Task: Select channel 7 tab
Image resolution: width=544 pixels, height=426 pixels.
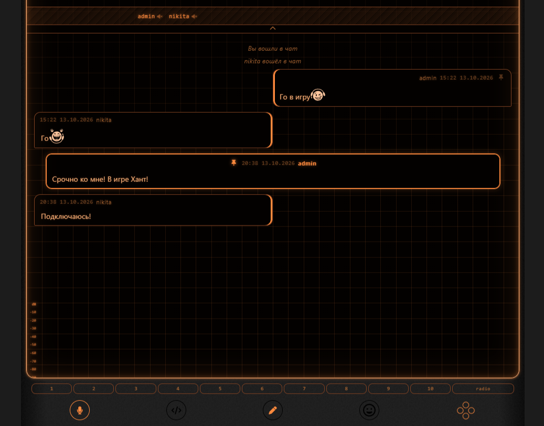Action: coord(304,389)
